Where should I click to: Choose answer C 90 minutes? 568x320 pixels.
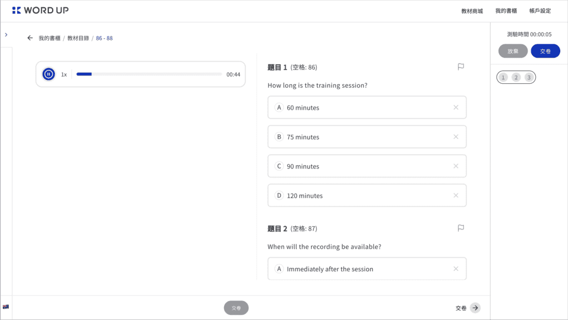[367, 166]
